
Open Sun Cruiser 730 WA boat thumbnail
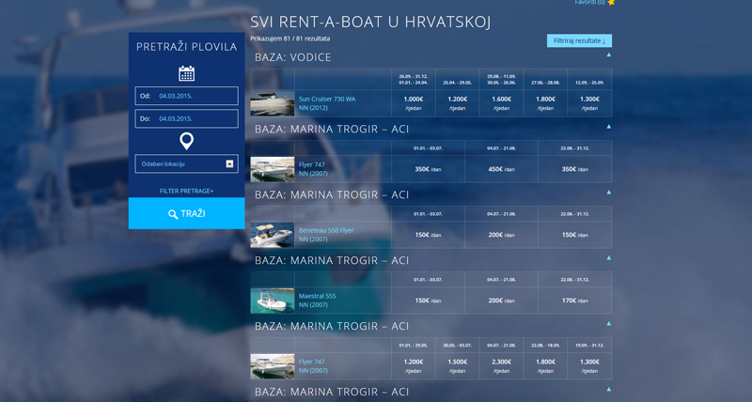pos(273,103)
